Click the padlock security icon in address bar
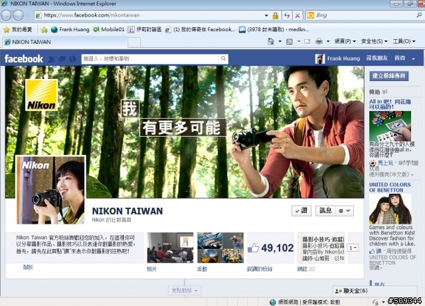425x306 pixels. [x=276, y=15]
